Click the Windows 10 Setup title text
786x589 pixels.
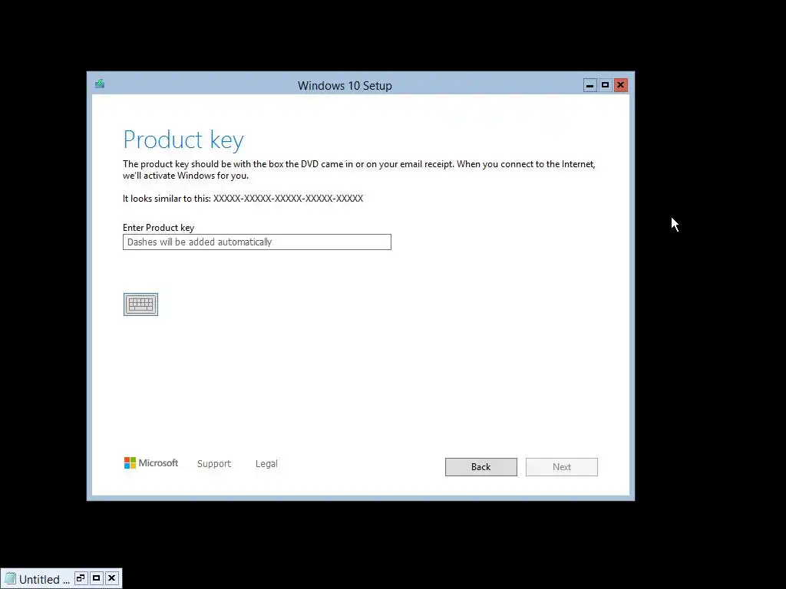coord(345,86)
